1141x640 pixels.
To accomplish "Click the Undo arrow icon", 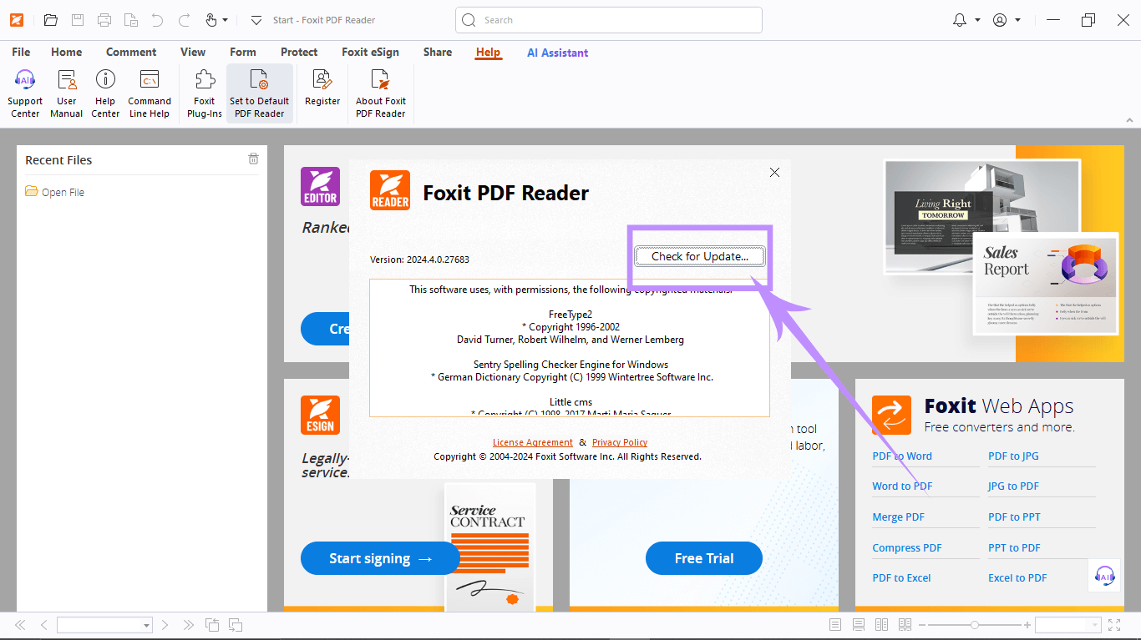I will 158,20.
